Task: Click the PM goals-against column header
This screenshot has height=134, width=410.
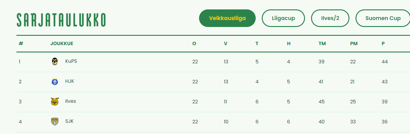Action: pos(354,44)
